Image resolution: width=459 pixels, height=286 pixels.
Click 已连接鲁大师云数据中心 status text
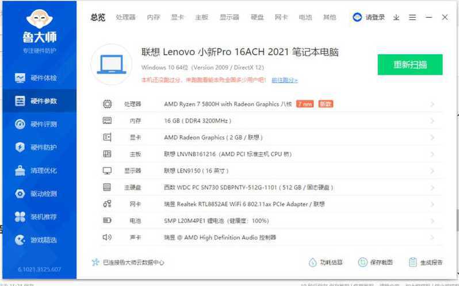click(133, 262)
